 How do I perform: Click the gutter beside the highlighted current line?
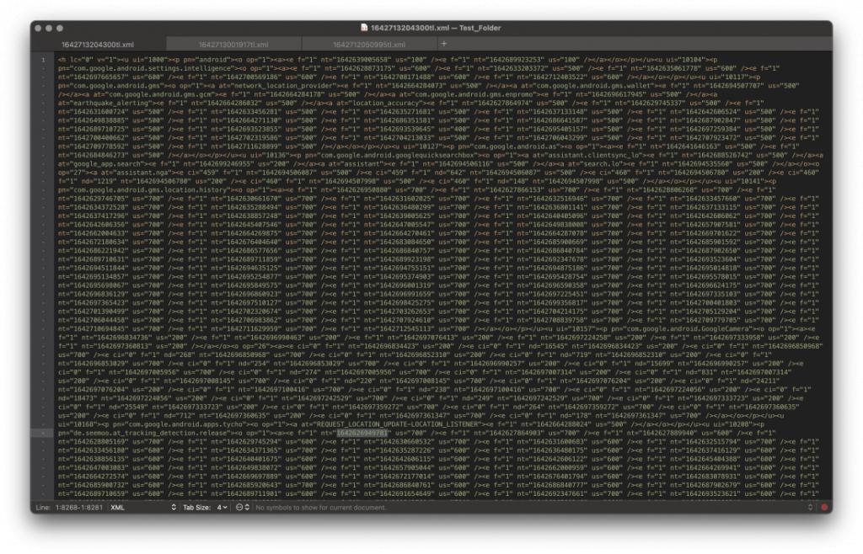(43, 433)
